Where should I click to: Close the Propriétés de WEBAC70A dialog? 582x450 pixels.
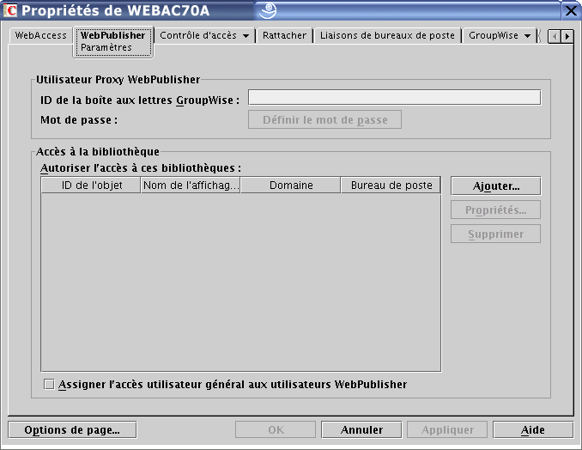point(571,10)
